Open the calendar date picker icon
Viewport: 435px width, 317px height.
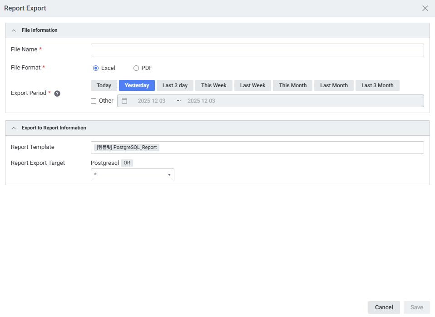point(124,101)
